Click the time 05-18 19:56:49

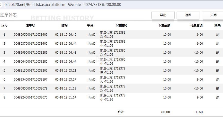66,35
